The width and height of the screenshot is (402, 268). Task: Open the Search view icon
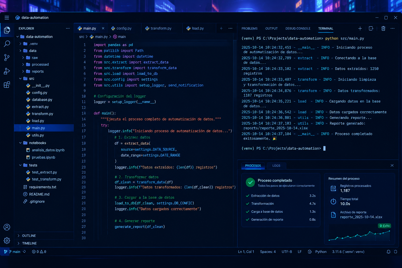[x=7, y=44]
